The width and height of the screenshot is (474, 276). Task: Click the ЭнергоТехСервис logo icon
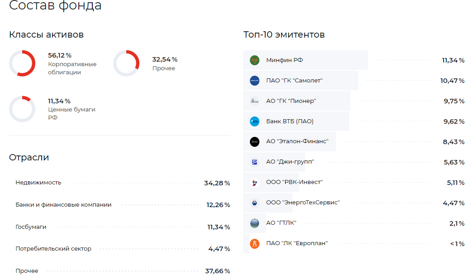[x=254, y=203]
